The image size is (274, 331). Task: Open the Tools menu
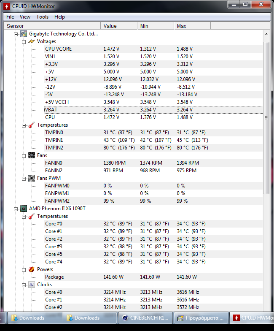pyautogui.click(x=42, y=17)
